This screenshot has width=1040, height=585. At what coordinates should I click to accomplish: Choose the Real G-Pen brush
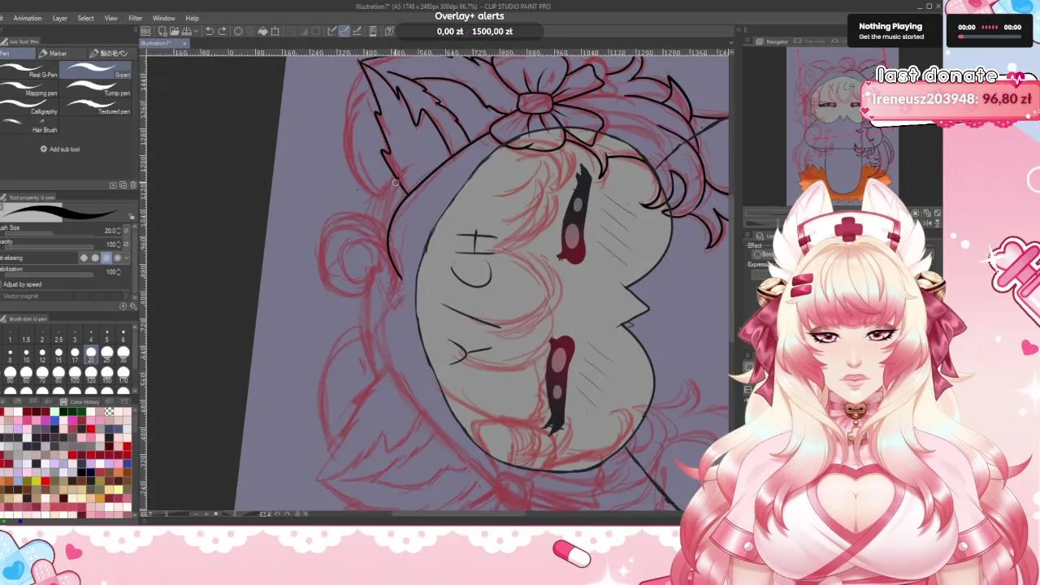click(x=31, y=71)
